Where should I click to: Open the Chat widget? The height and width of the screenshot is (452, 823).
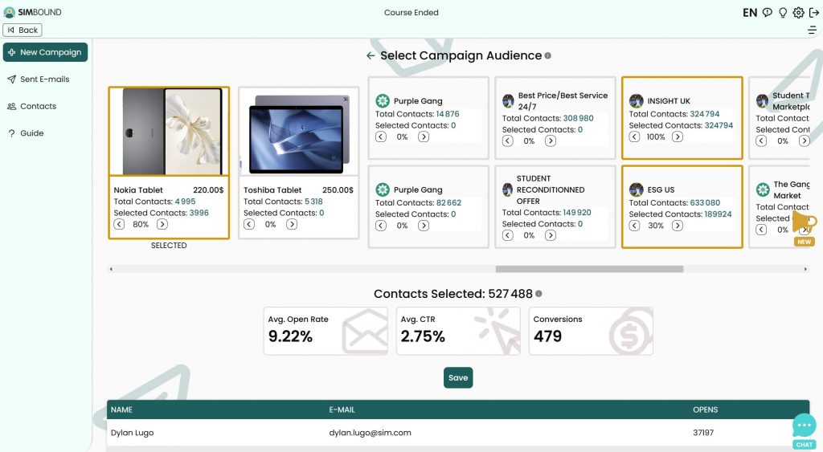[x=804, y=431]
